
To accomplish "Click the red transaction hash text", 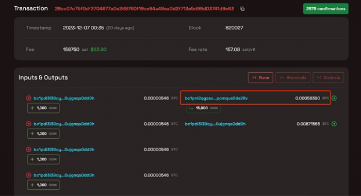I will point(144,9).
